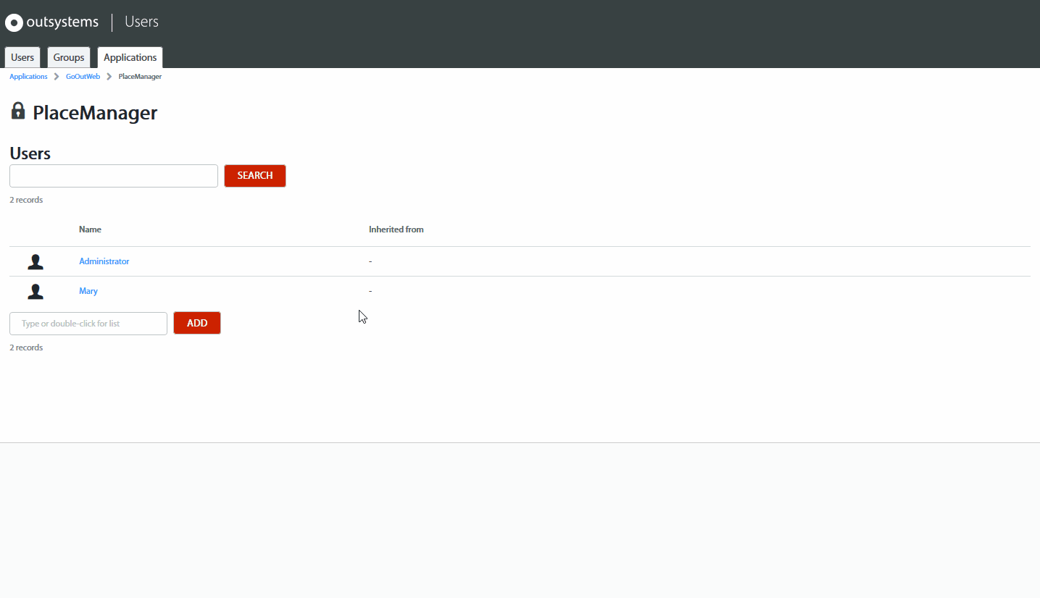Screen dimensions: 1040x598
Task: Click the Users label in the header bar
Action: pyautogui.click(x=141, y=22)
